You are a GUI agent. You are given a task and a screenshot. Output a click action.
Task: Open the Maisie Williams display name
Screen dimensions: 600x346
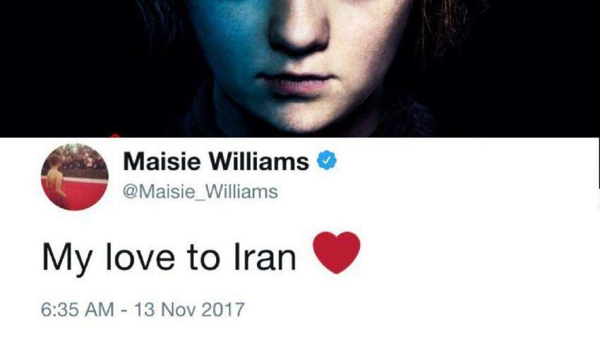pyautogui.click(x=216, y=161)
